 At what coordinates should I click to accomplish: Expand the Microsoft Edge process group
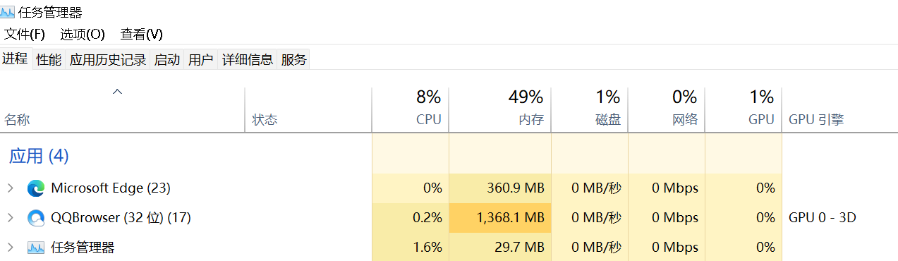[x=10, y=188]
